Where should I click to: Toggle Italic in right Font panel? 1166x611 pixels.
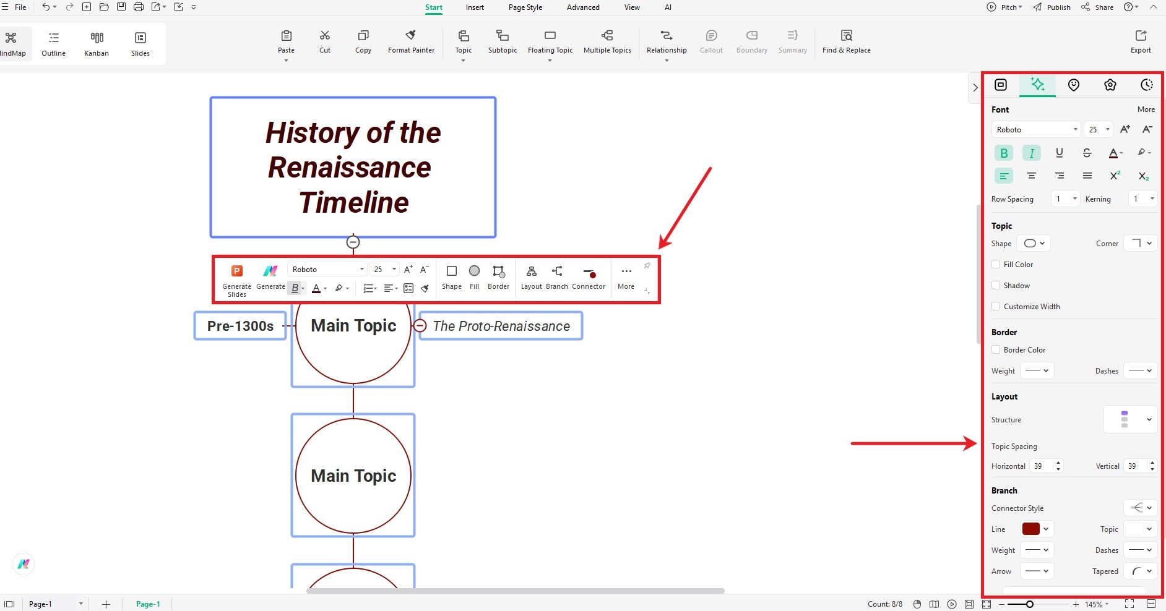1031,153
